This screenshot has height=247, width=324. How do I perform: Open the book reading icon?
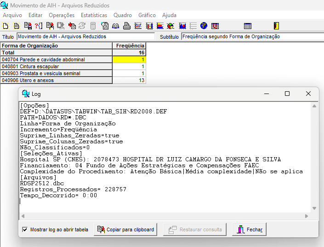click(x=115, y=26)
